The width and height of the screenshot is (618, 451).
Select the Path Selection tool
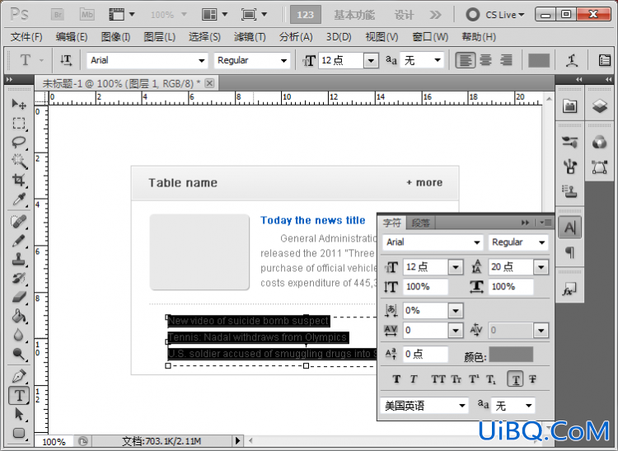[18, 414]
